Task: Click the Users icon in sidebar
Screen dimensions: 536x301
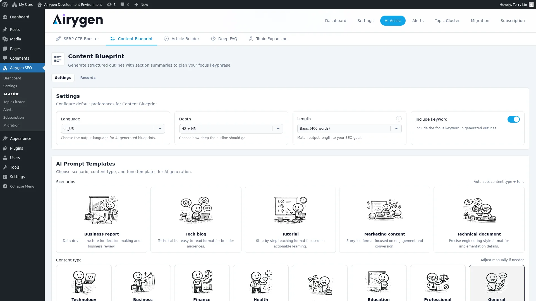Action: pos(5,158)
